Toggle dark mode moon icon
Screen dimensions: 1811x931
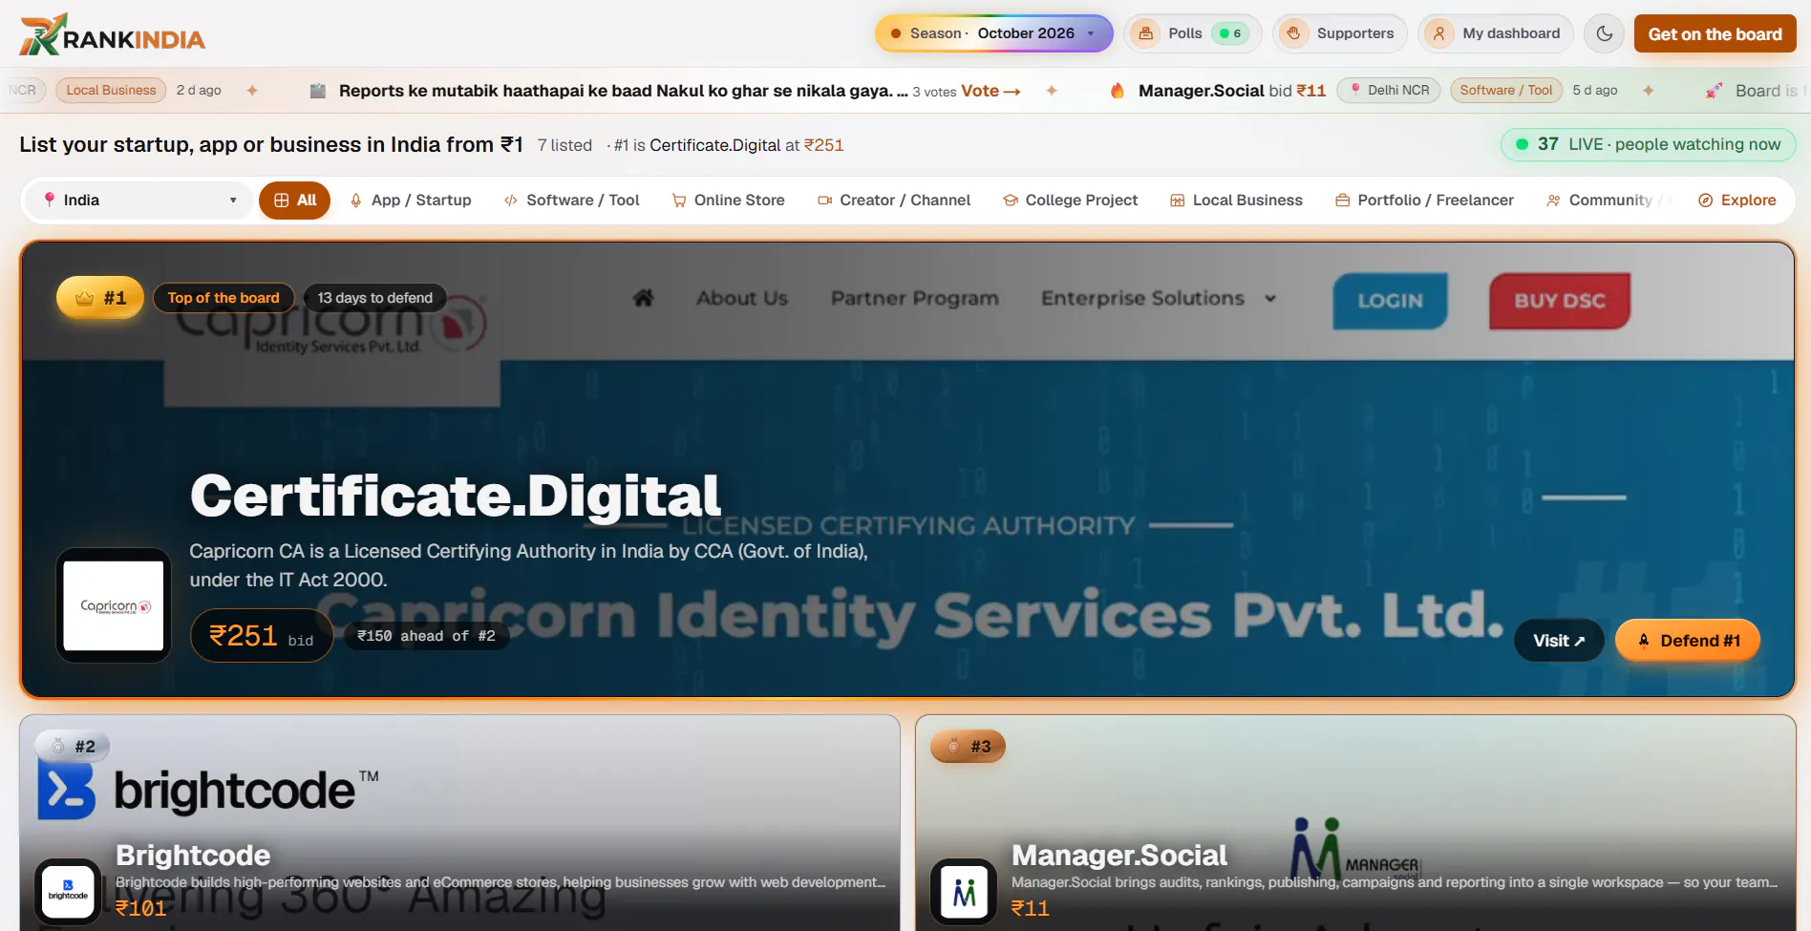[1605, 33]
